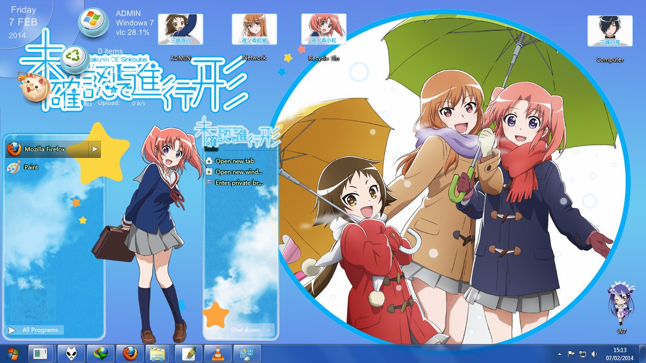
Task: Open the ADMIN user folder icon
Action: [181, 29]
